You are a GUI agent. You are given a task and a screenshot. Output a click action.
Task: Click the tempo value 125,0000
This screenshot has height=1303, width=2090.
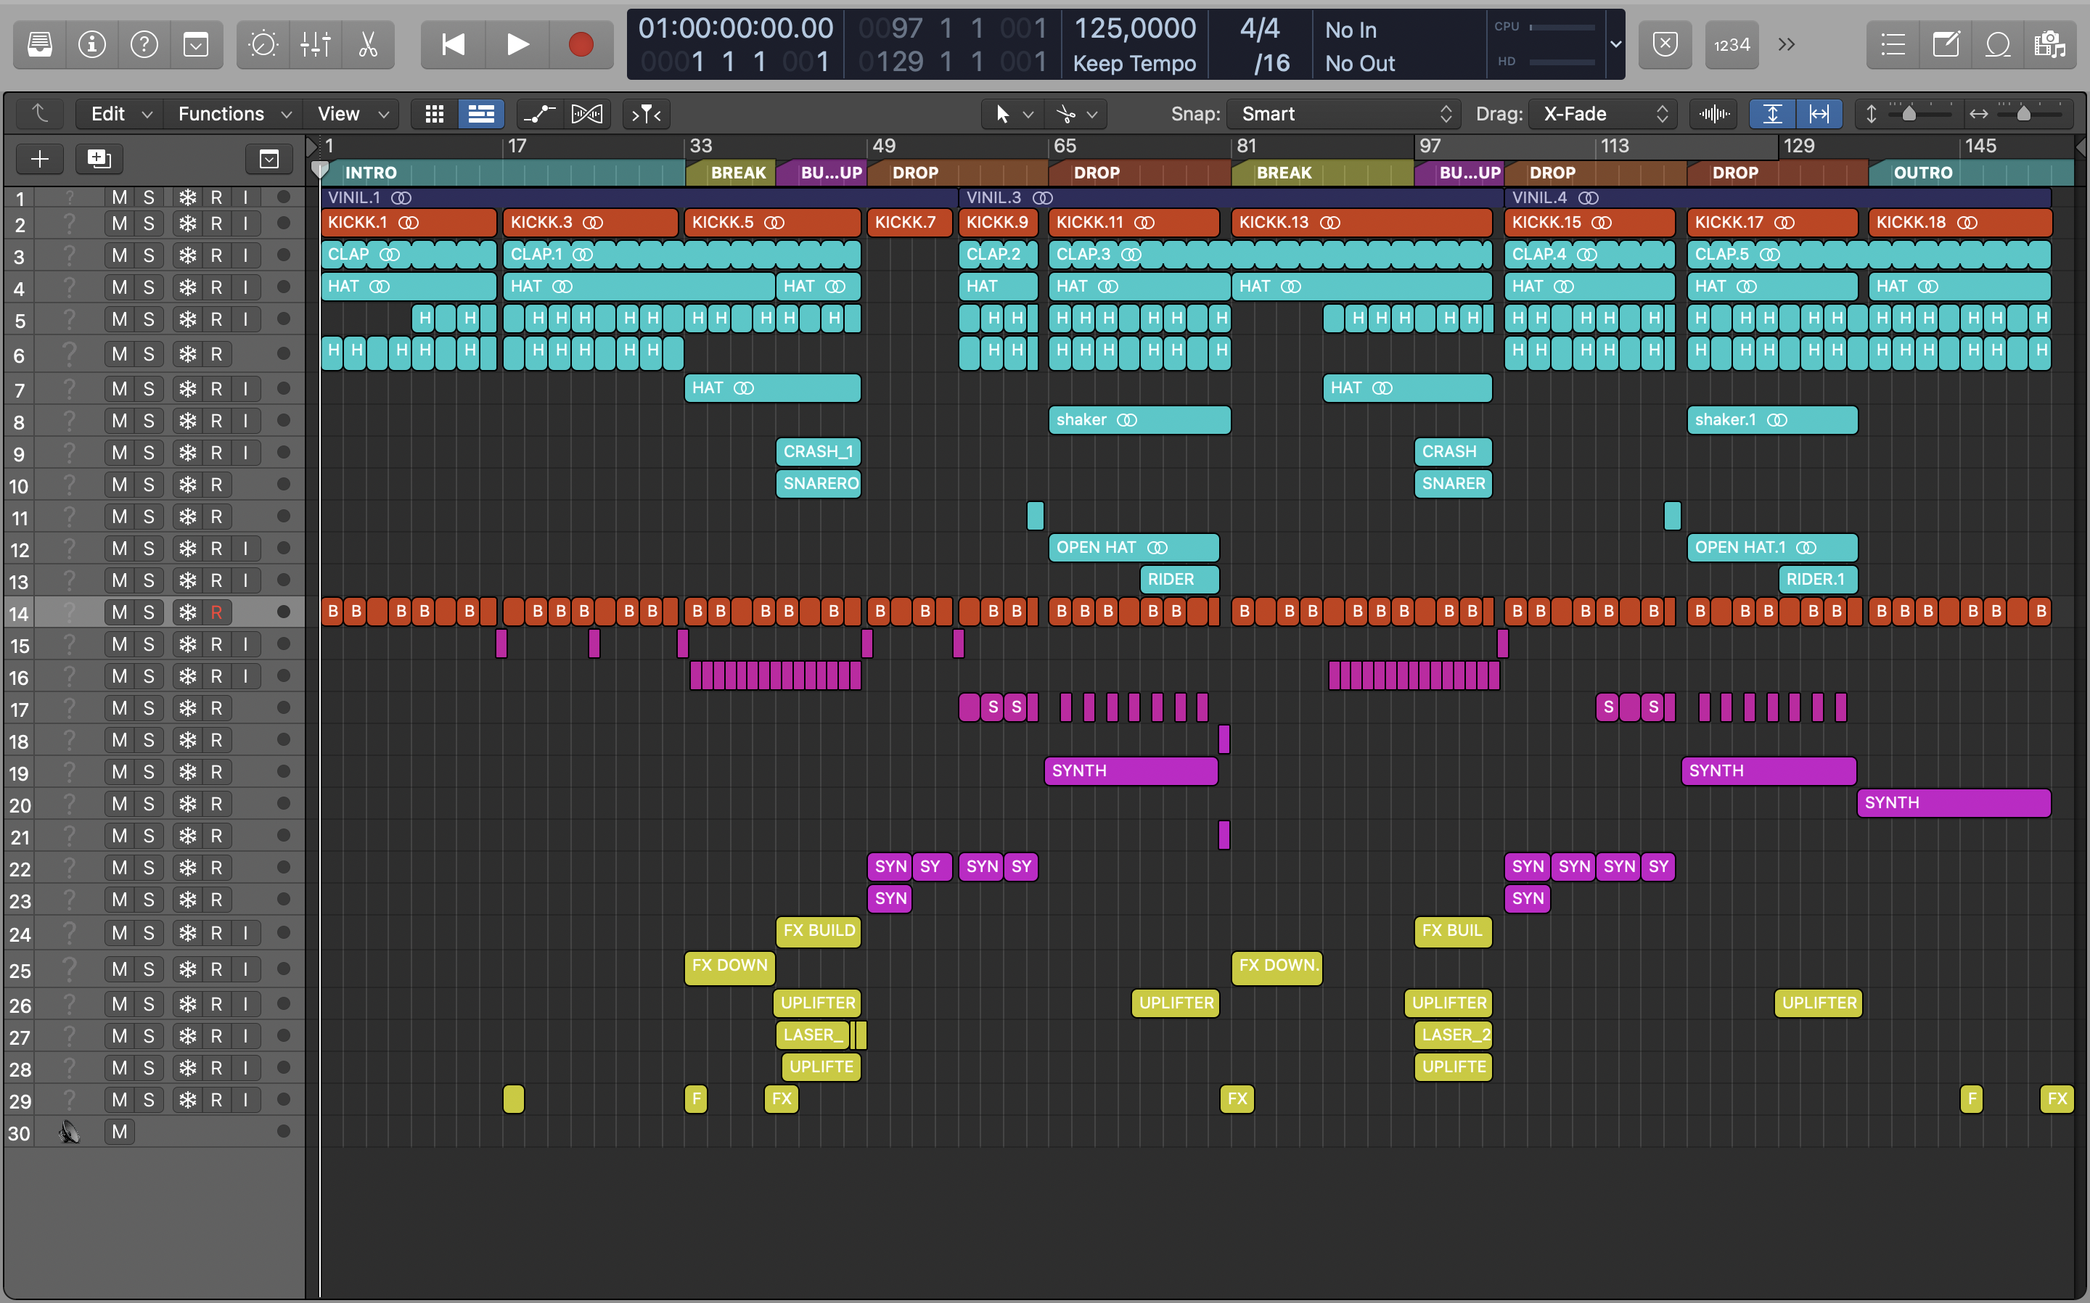(x=1134, y=29)
